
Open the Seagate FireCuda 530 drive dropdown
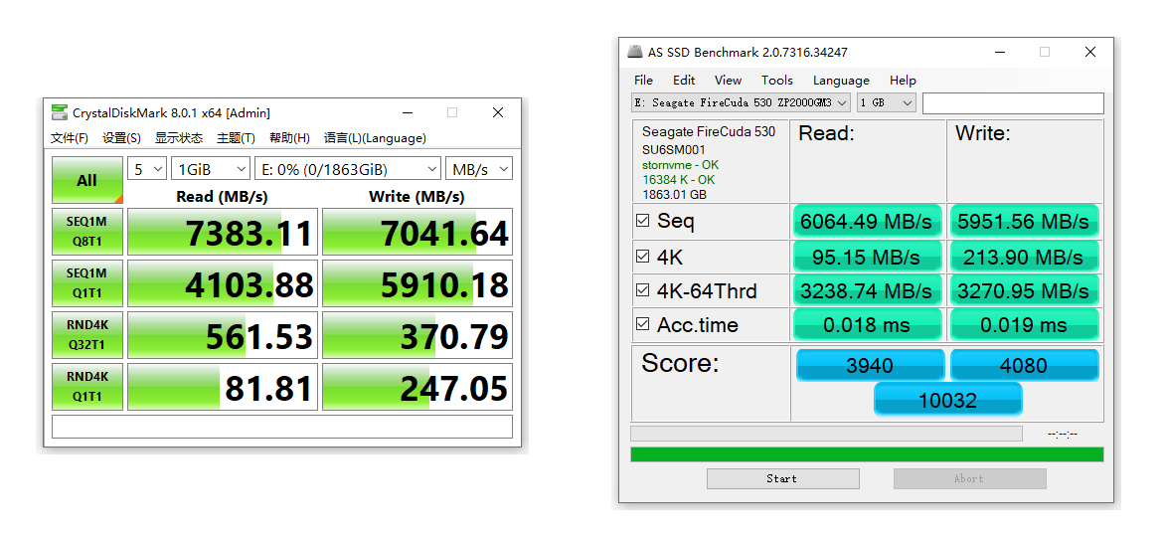(741, 102)
